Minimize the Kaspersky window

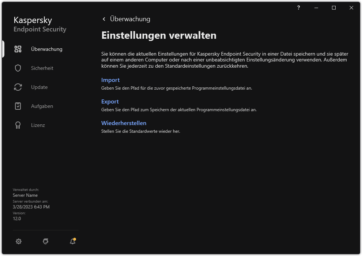(x=316, y=8)
